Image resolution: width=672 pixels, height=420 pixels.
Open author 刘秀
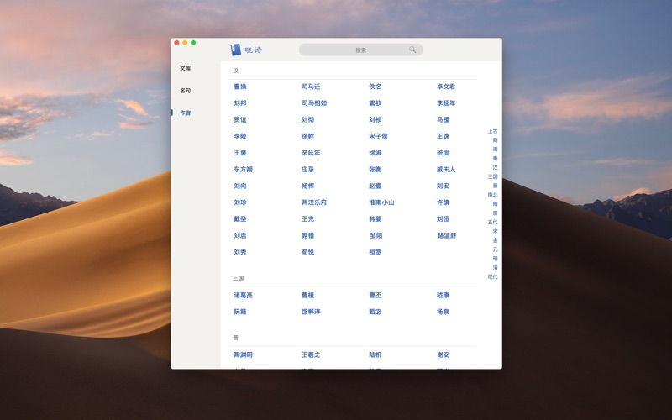[x=240, y=252]
